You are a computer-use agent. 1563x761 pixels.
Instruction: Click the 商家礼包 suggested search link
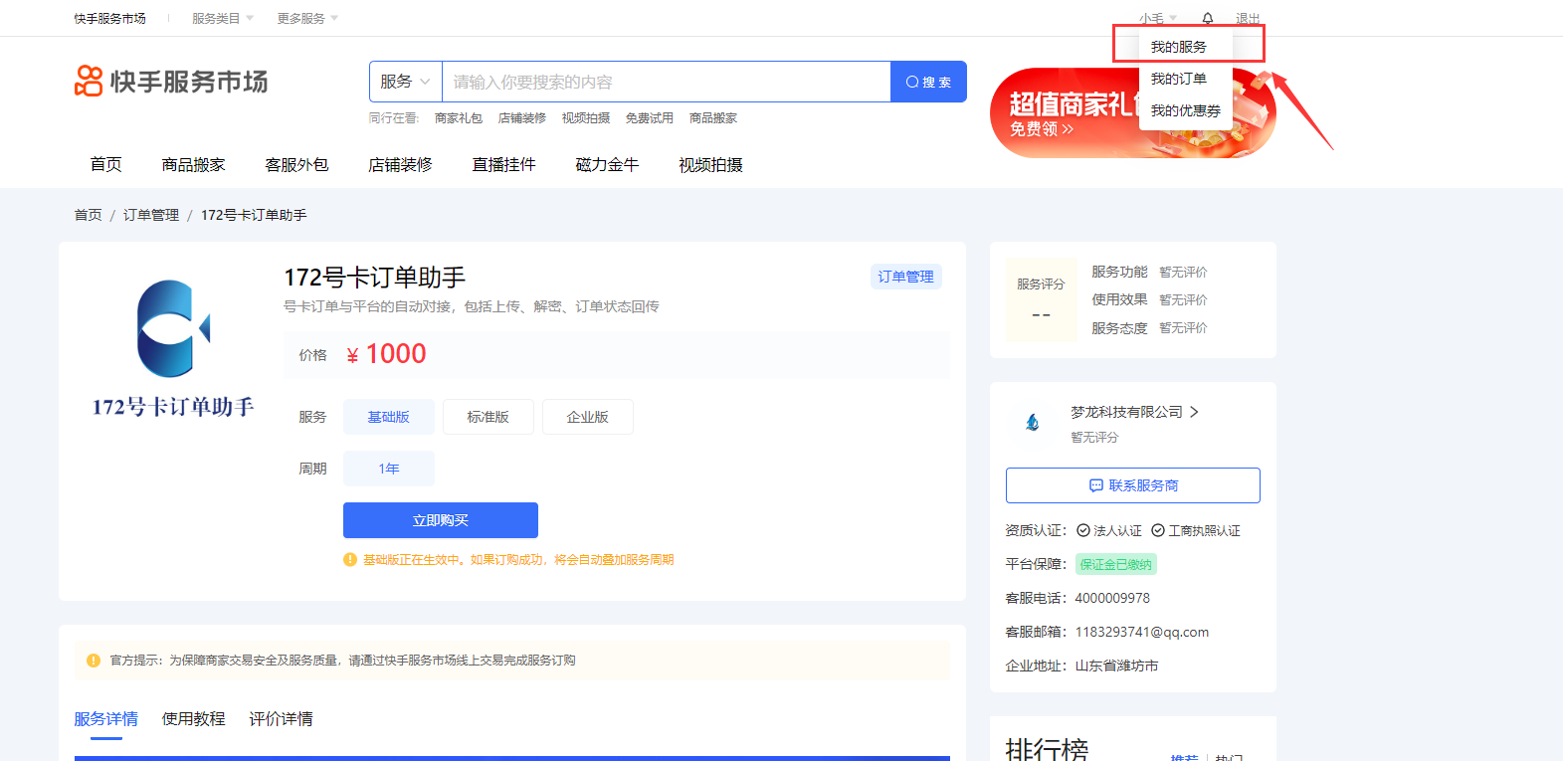[x=459, y=117]
